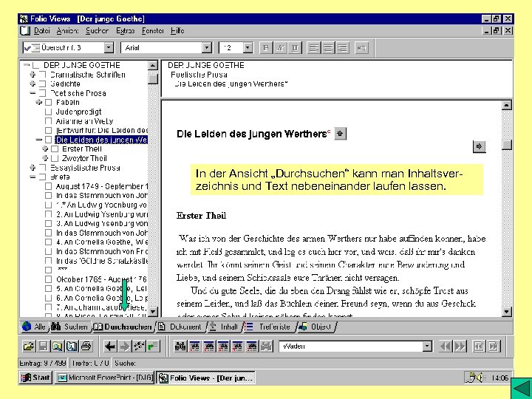Check the box beside Gedichte
The image size is (532, 399).
[42, 83]
